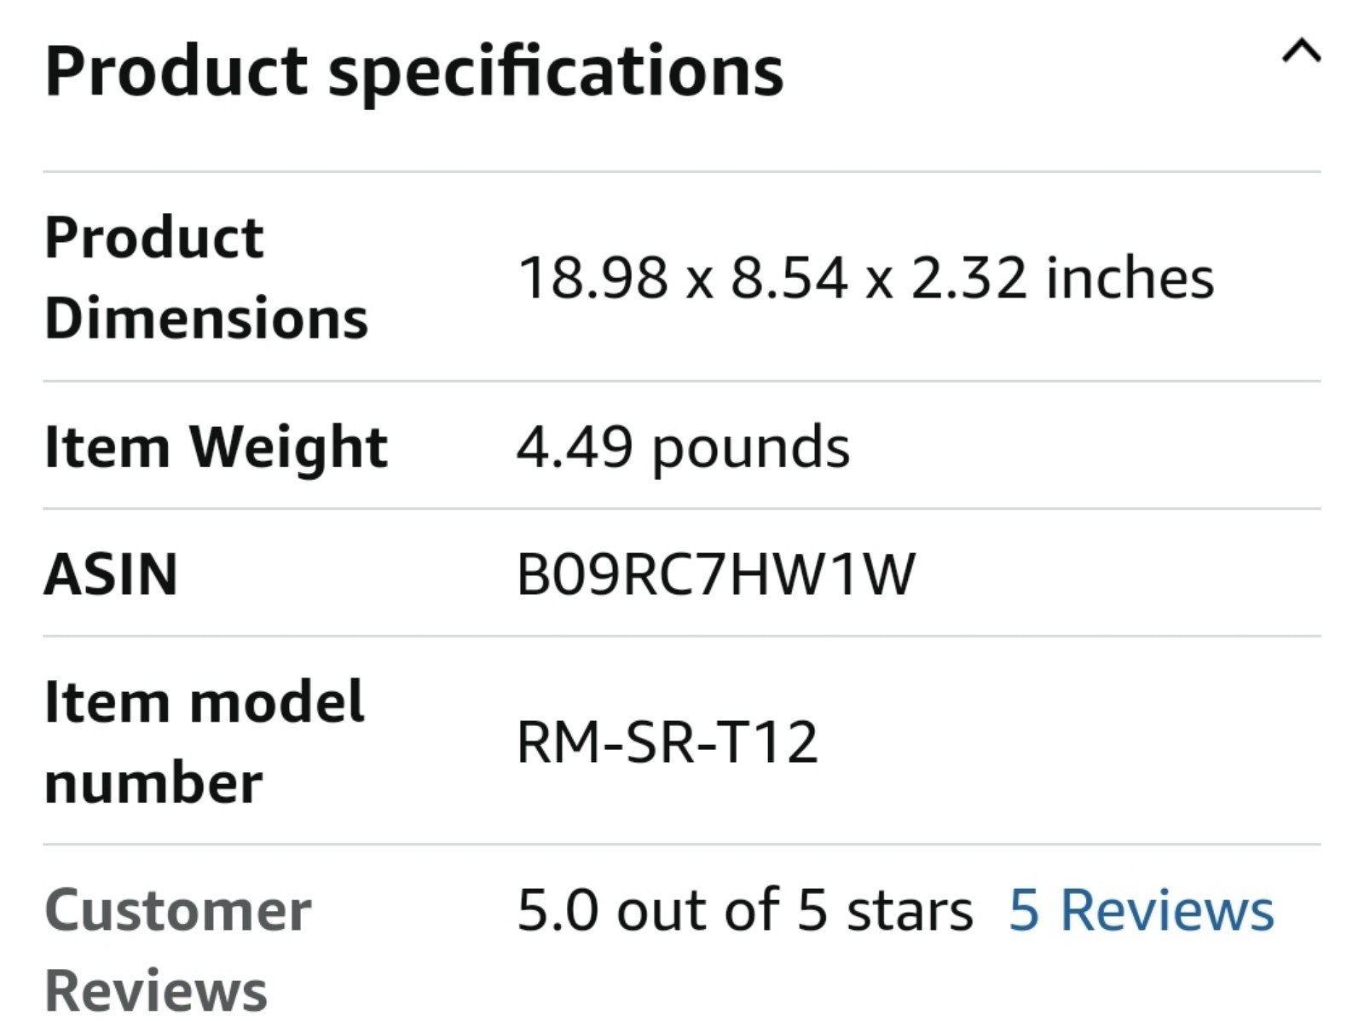Click the Item Weight label

coord(216,447)
